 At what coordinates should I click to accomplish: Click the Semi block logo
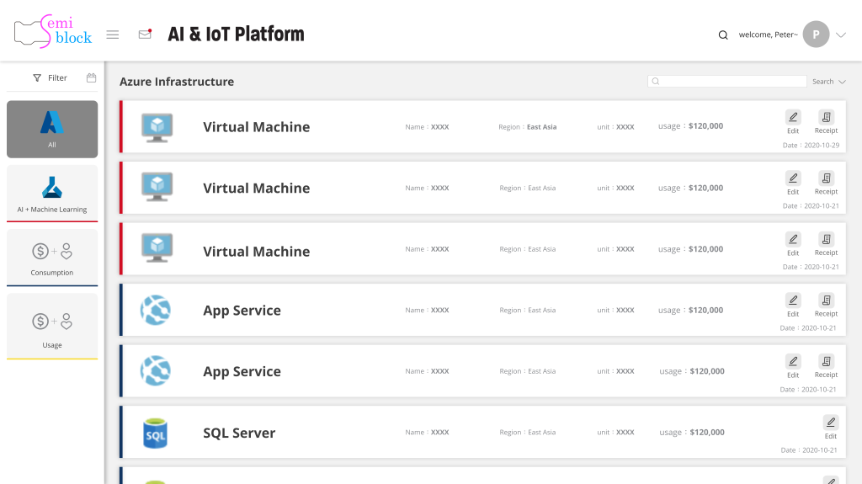[x=53, y=31]
